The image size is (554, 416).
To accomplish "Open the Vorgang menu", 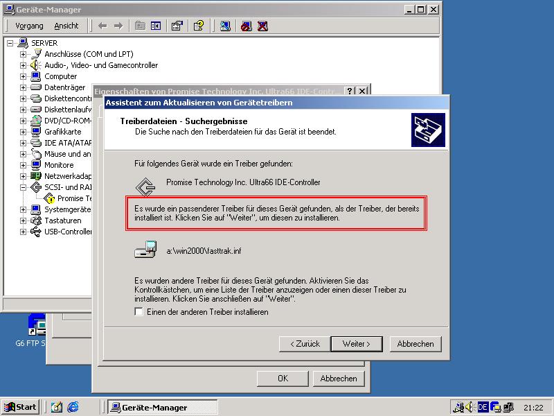I will (29, 26).
